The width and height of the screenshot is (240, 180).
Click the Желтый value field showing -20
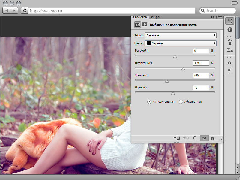point(201,75)
